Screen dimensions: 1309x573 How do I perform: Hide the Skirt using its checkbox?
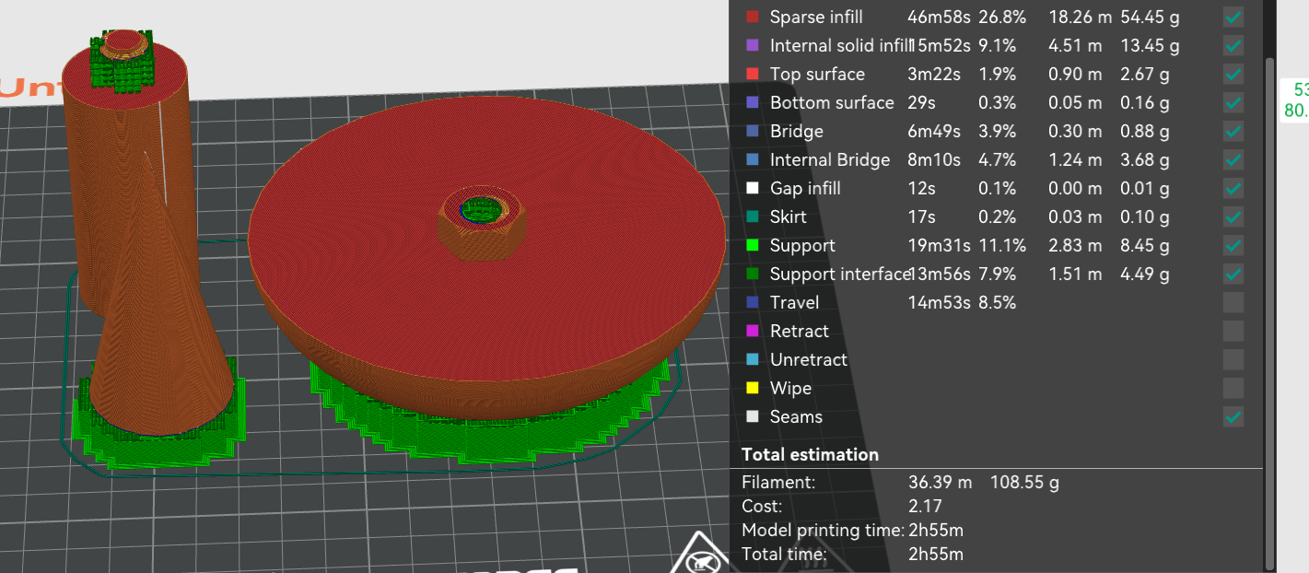pos(1233,216)
